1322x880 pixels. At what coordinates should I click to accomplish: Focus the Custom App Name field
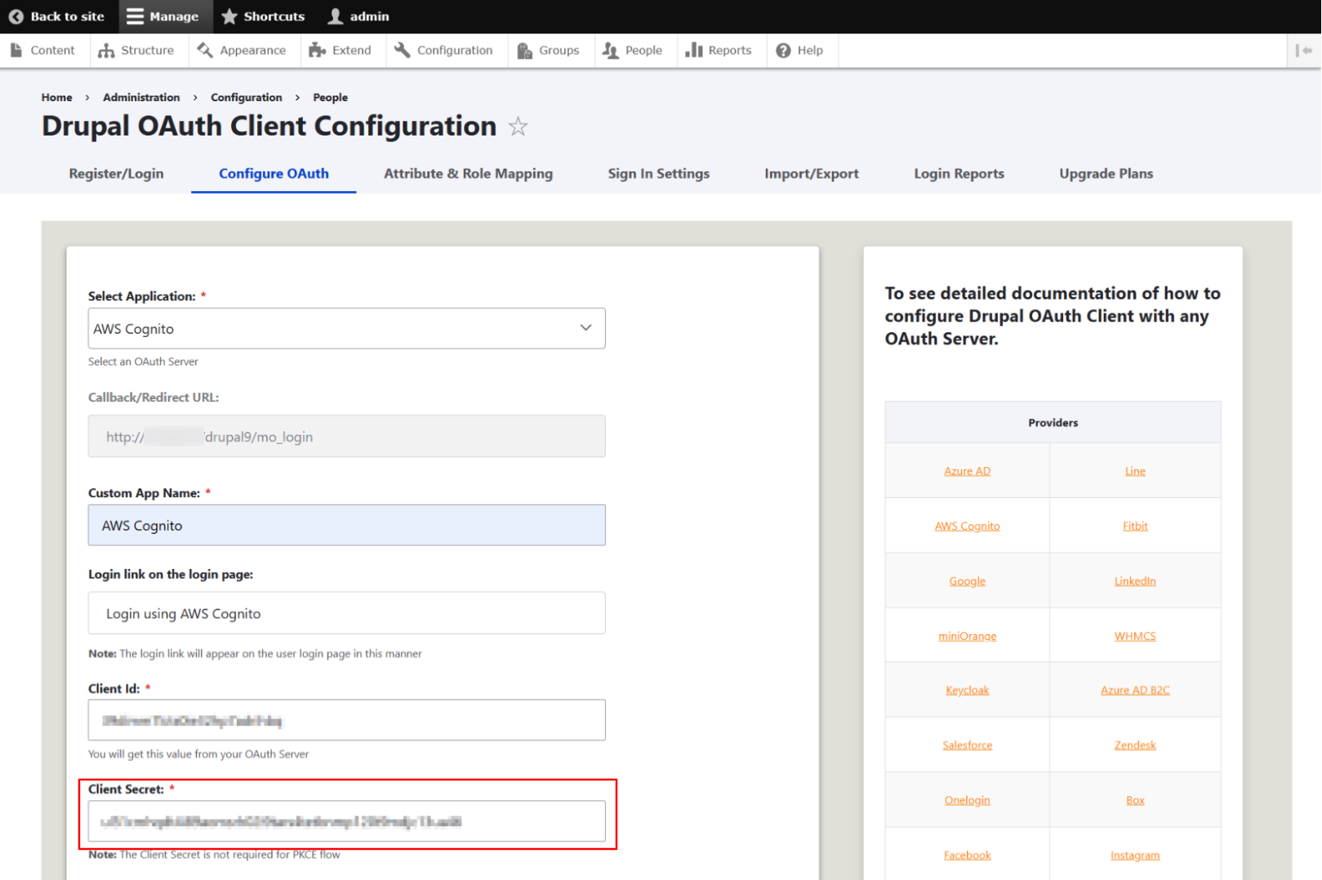pos(346,526)
